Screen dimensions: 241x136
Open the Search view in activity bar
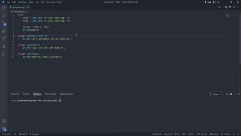click(x=4, y=15)
